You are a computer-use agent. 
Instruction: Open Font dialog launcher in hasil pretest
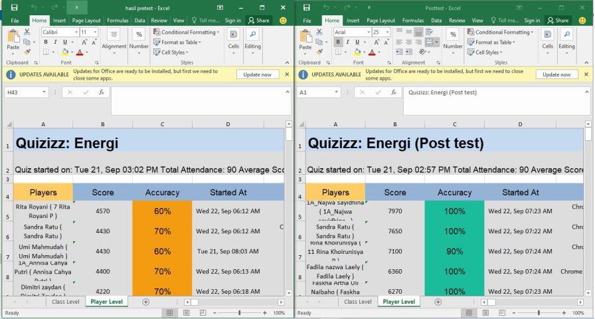click(97, 62)
